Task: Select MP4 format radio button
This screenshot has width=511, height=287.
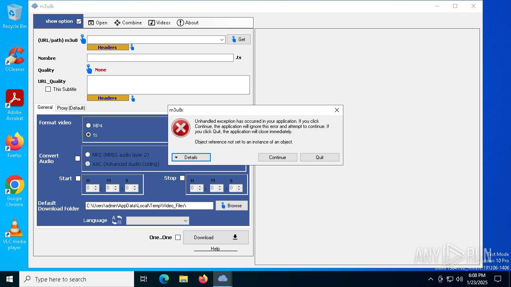Action: coord(88,126)
